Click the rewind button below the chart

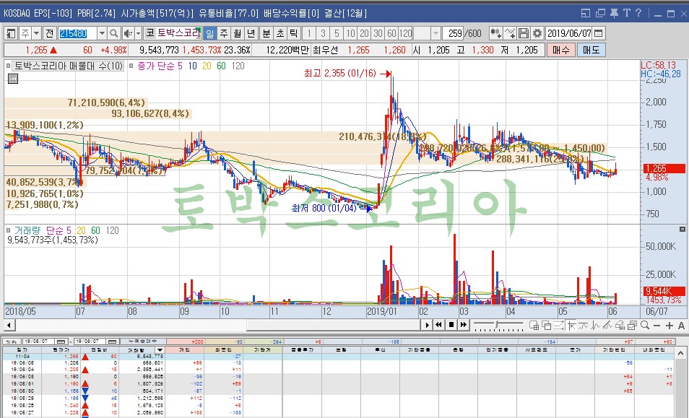[438, 325]
